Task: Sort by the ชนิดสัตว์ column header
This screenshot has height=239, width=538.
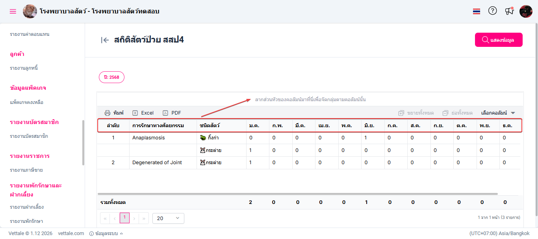Action: click(x=210, y=126)
